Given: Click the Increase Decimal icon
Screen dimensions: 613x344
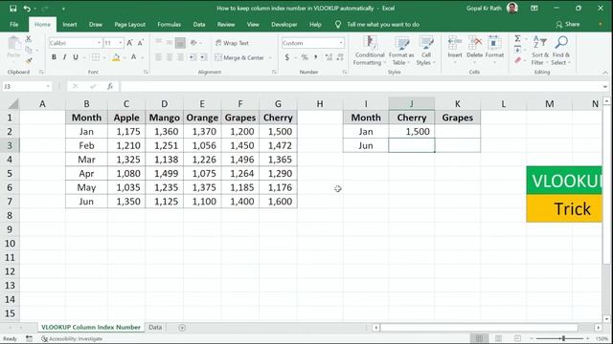Looking at the screenshot, I should (329, 57).
